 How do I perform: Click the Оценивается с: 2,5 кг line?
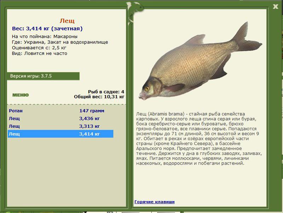tap(39, 48)
